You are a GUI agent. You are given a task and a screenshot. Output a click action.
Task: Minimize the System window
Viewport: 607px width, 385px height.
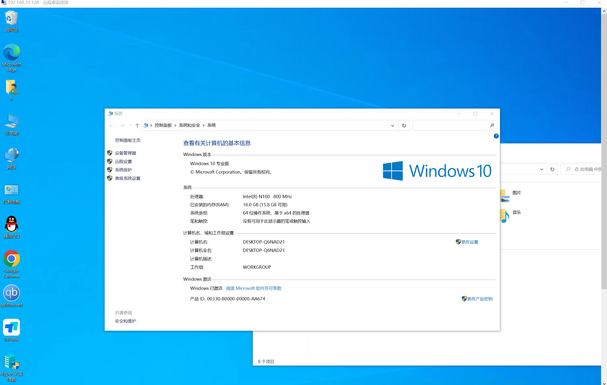click(459, 114)
